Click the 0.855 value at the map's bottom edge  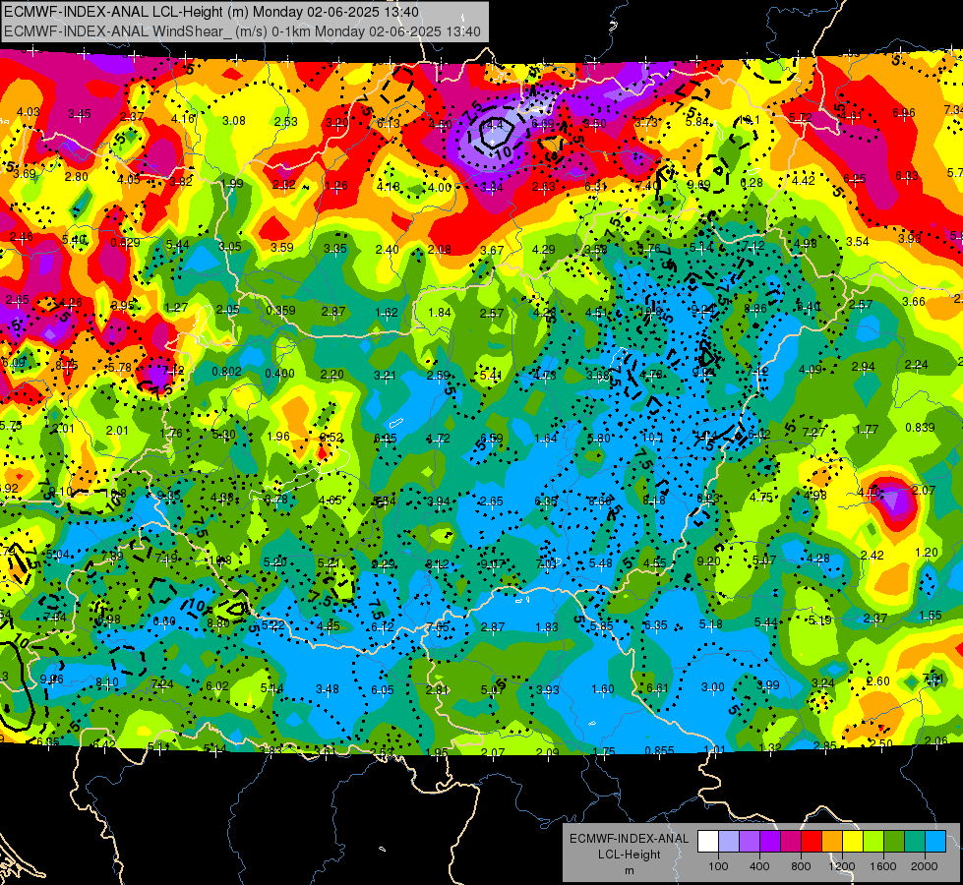660,750
